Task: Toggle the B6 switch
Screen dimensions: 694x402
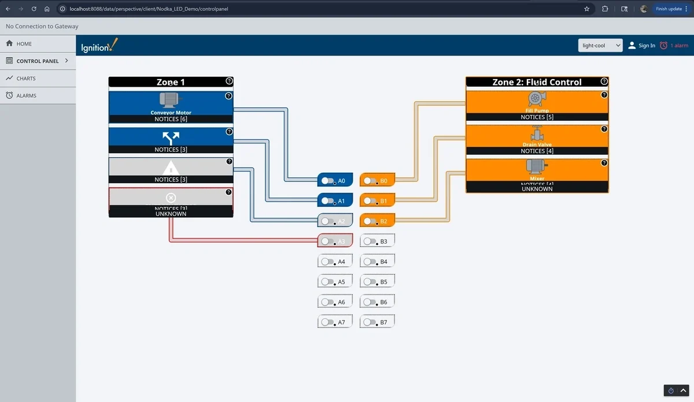Action: [x=370, y=302]
